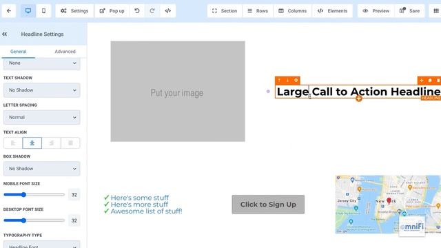Go back using the left arrow icon
This screenshot has height=248, width=441.
9,11
